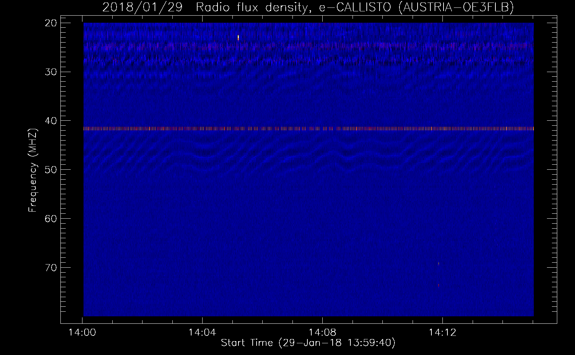Click the 30 frequency tick label
The image size is (575, 355).
[x=51, y=72]
